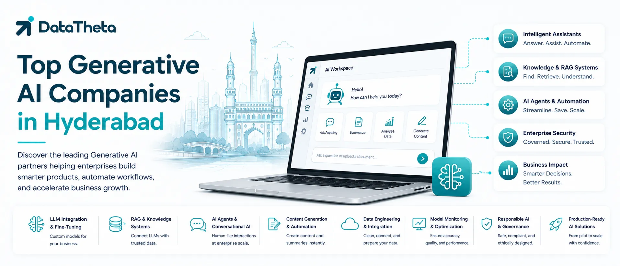620x266 pixels.
Task: Click 'From pilot to scale with confidence.' text
Action: click(585, 239)
